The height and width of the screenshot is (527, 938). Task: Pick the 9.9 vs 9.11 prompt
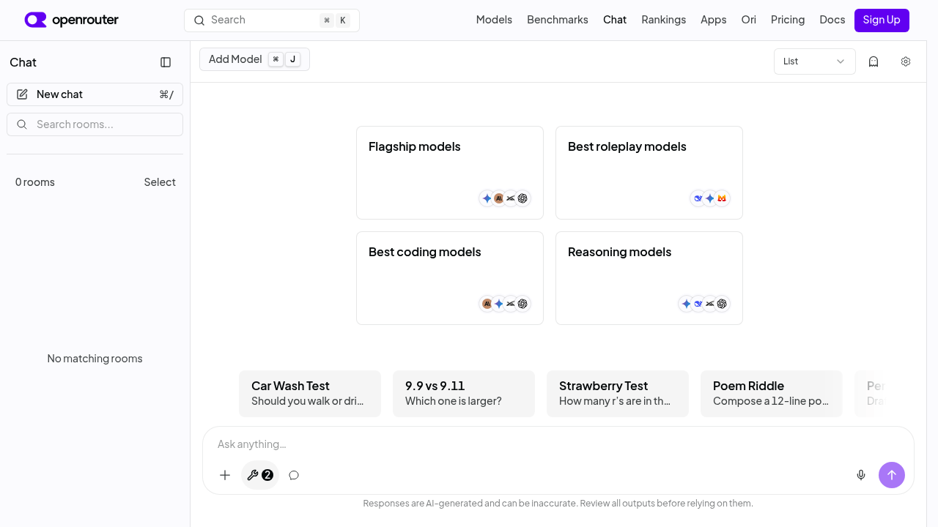click(464, 394)
